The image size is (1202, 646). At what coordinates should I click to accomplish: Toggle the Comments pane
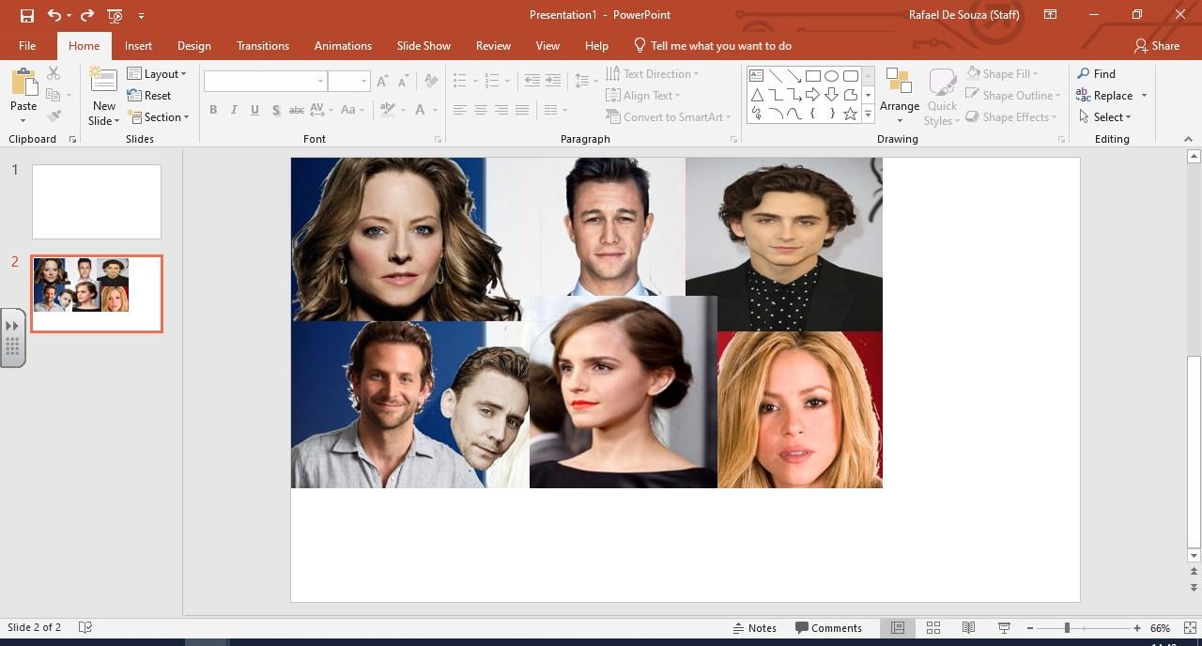point(828,628)
